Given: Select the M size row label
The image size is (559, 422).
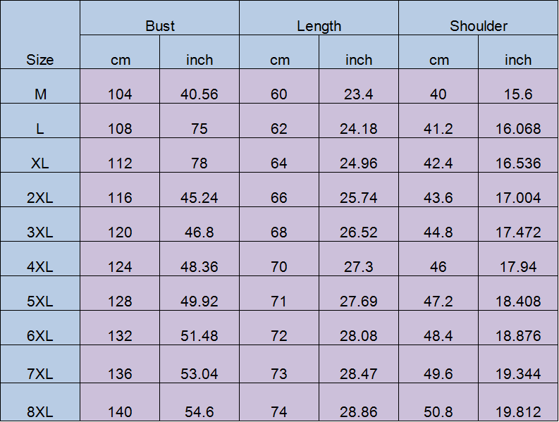Looking at the screenshot, I should click(40, 94).
